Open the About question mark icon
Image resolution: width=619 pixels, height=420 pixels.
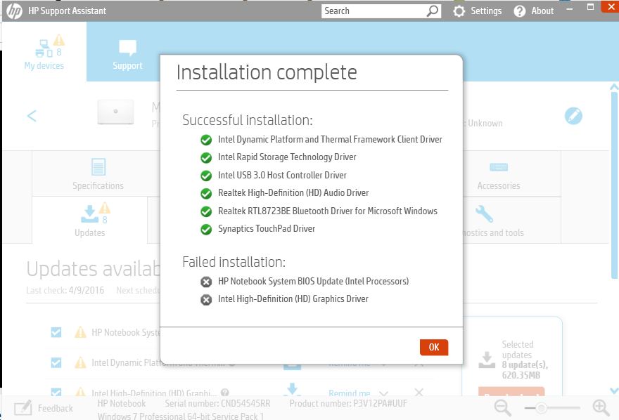click(x=520, y=11)
